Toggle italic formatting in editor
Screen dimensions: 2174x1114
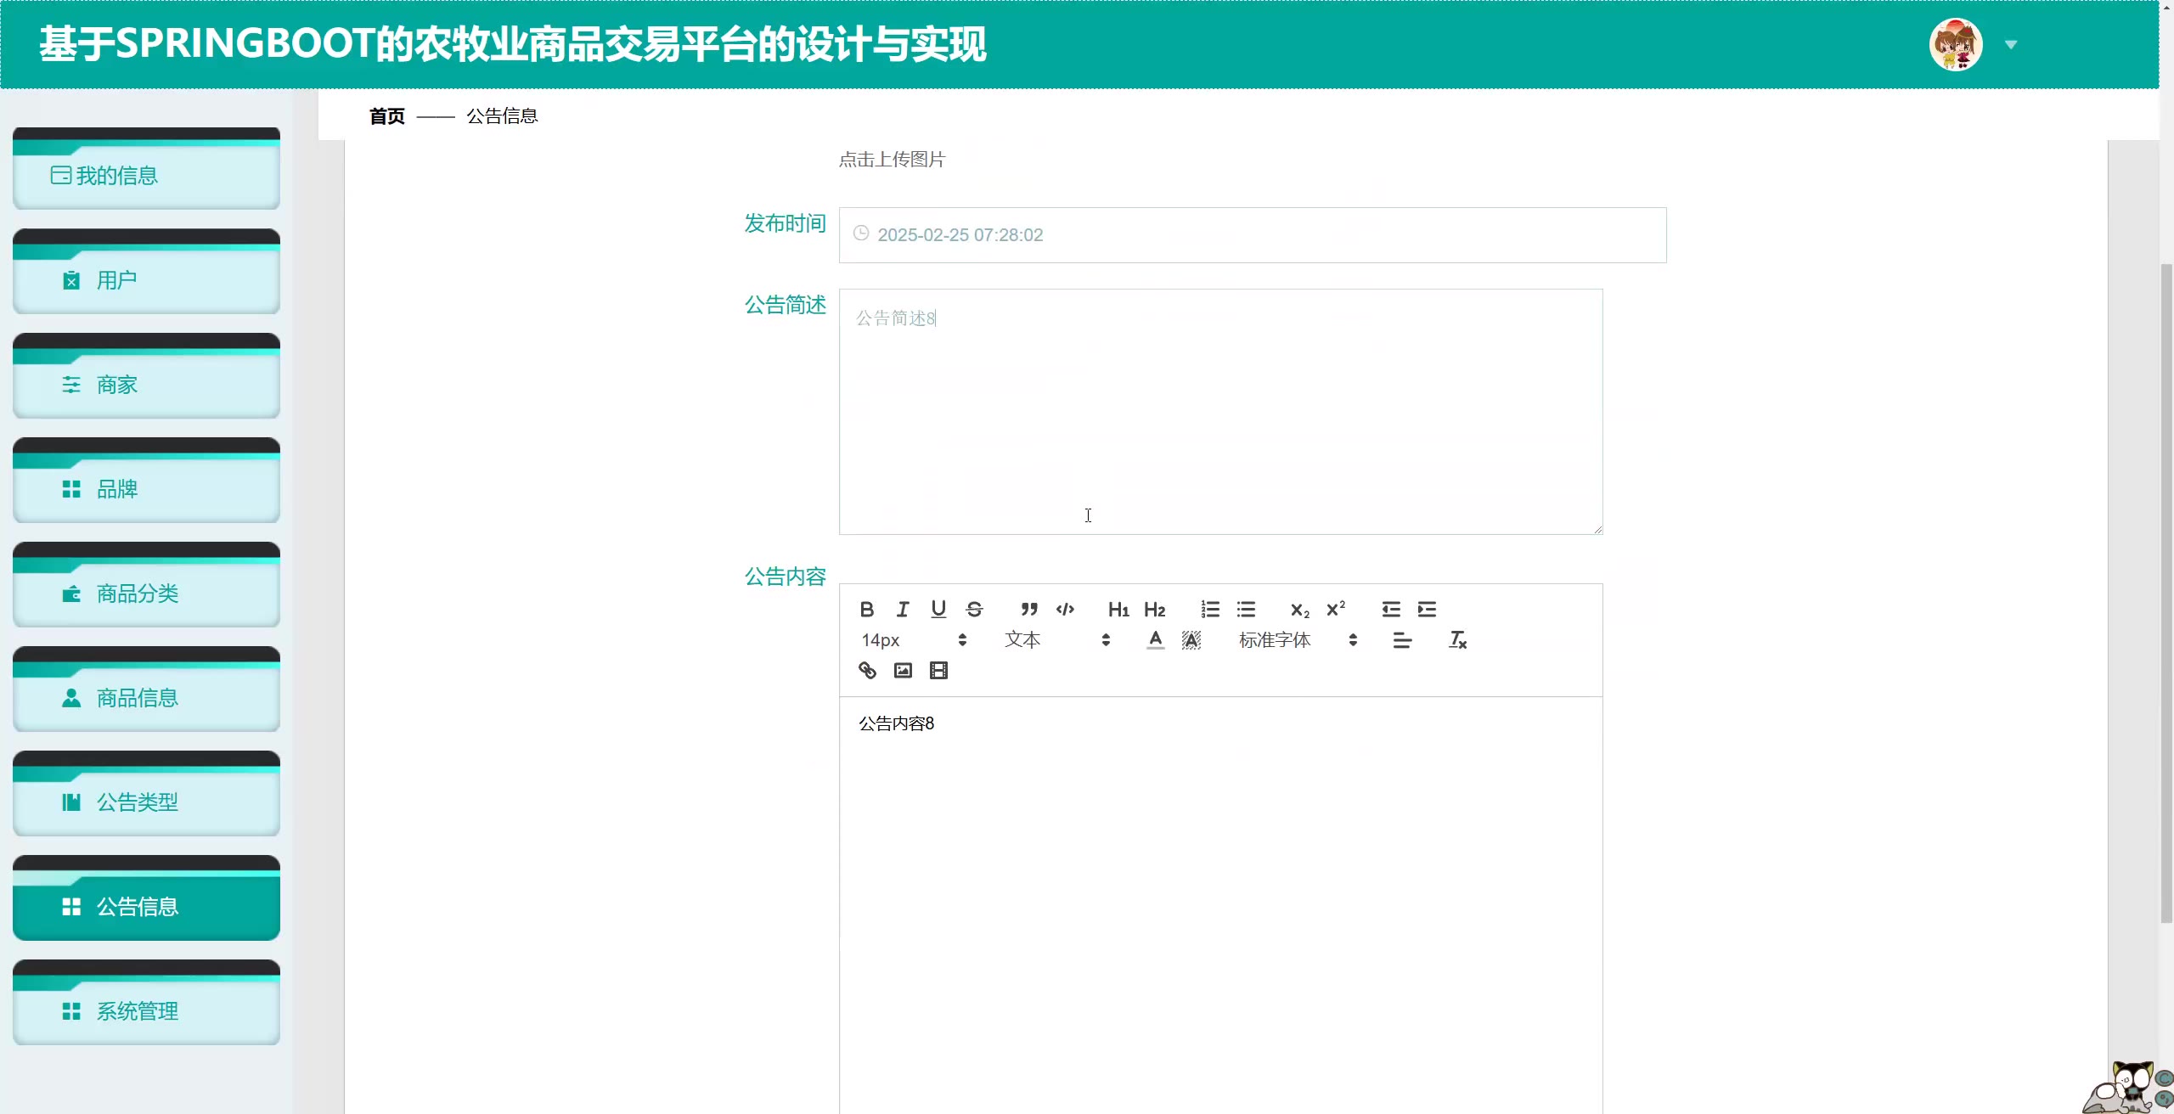[x=903, y=609]
